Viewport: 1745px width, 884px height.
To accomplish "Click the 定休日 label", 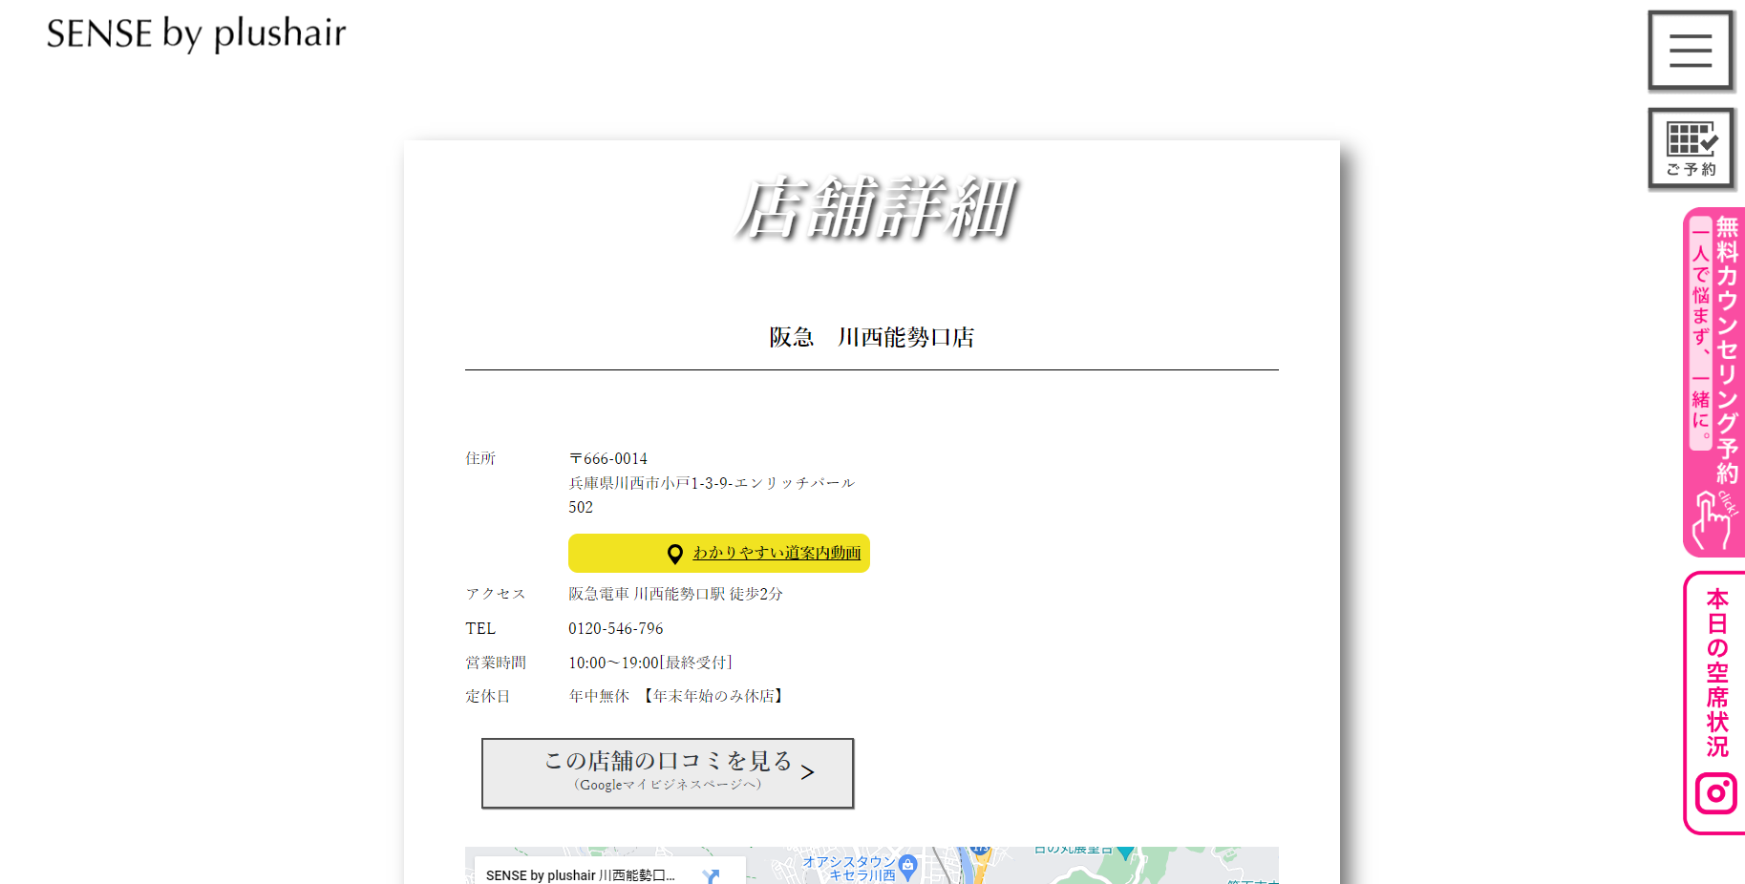I will coord(488,696).
